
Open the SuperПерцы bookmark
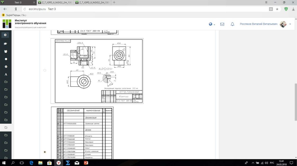(x=14, y=15)
